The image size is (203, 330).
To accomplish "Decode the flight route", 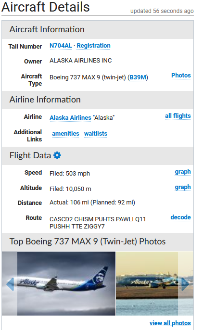I will point(180,217).
